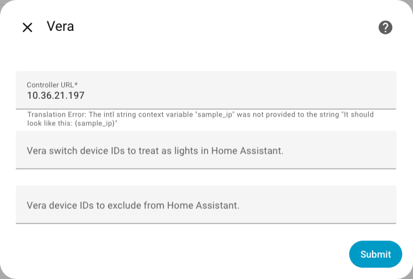
Task: Click the Submit button
Action: point(375,254)
